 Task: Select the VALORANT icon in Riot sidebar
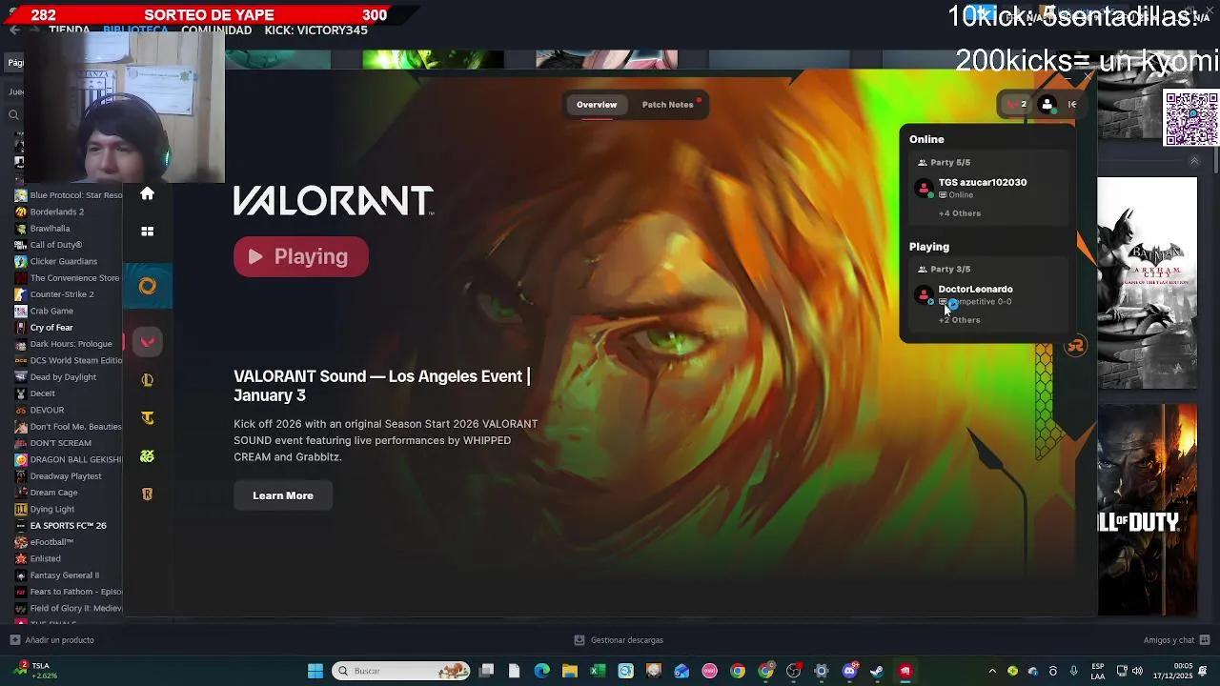[x=147, y=342]
